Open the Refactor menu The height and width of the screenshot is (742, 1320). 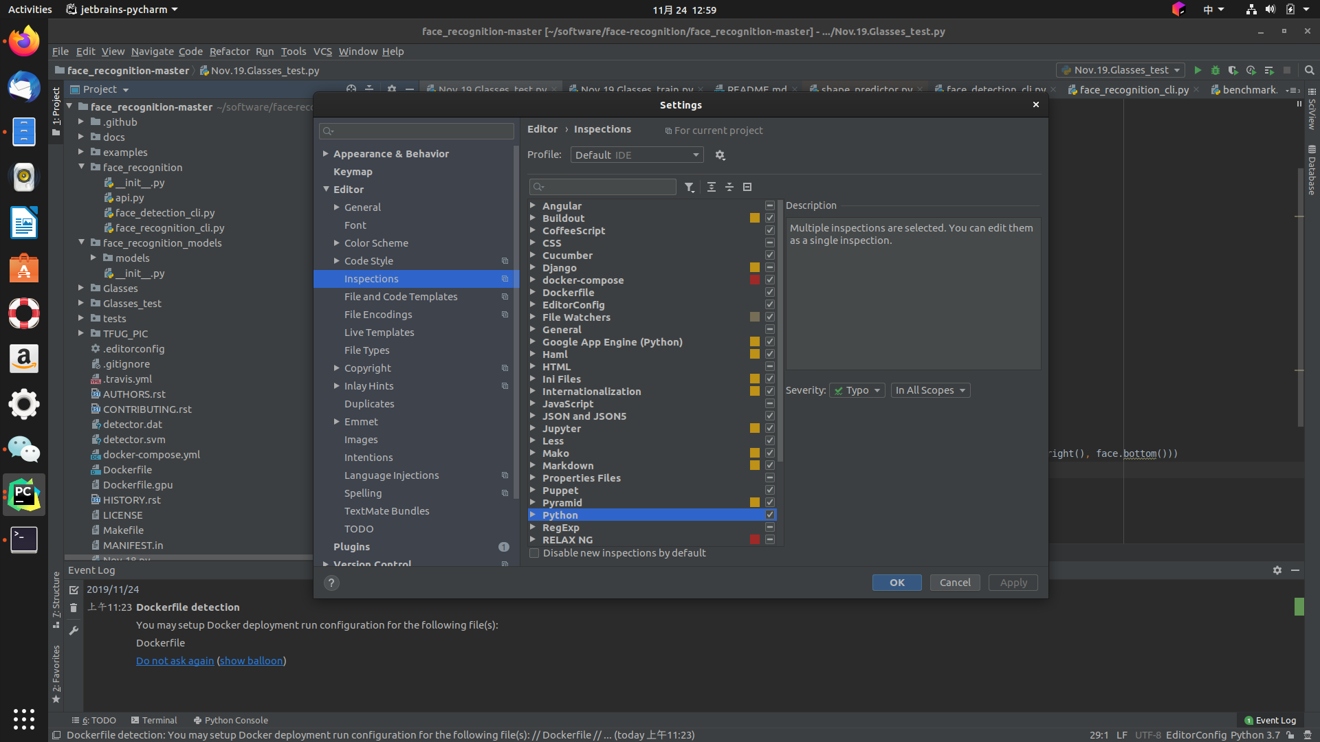[229, 52]
